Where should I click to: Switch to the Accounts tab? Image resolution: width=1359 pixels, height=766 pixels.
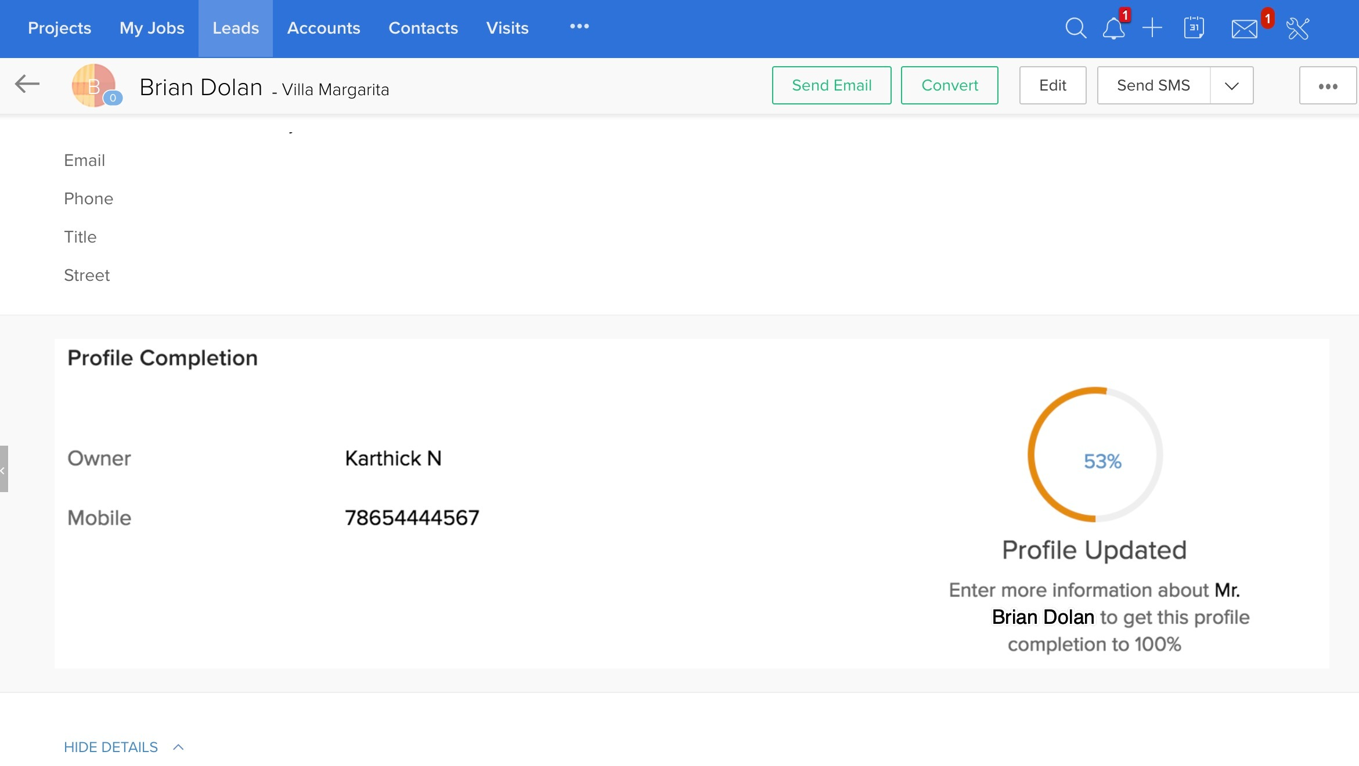click(x=323, y=28)
